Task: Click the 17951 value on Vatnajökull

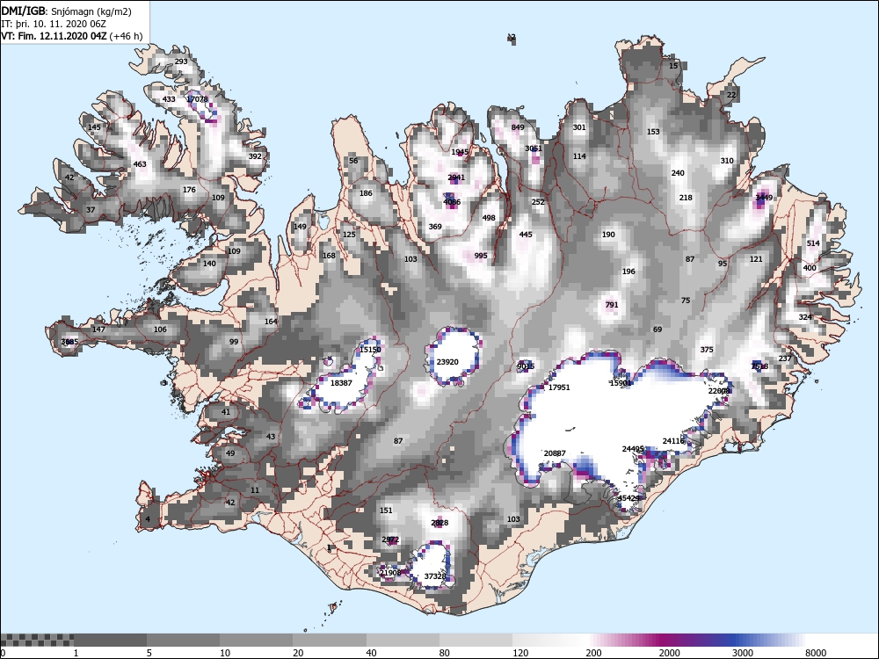Action: [559, 387]
